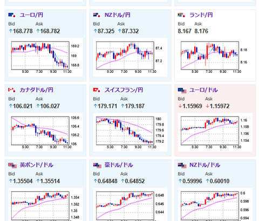Open the ユーロ/ドル currency pair link
This screenshot has width=259, height=221.
click(x=203, y=90)
